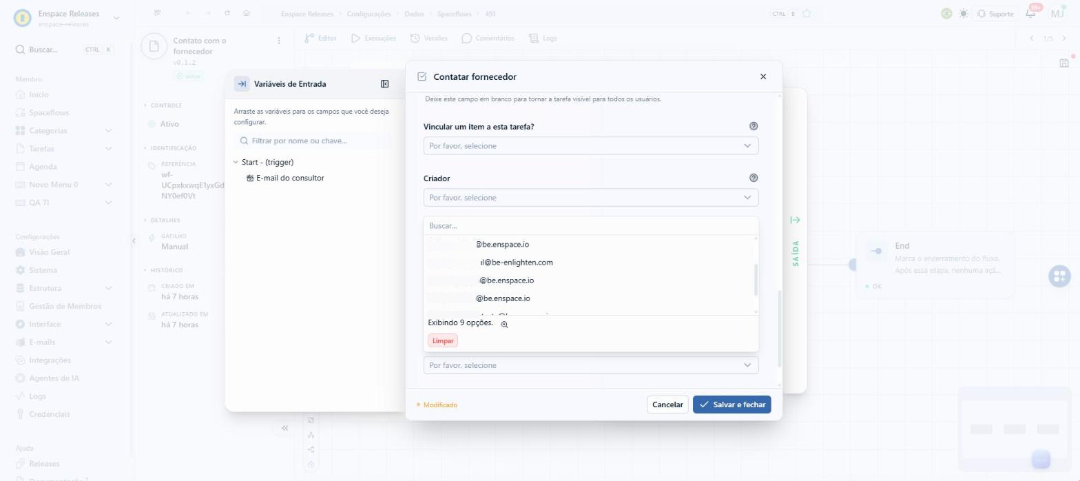Open the Enspace Releases workspace switcher

pos(115,18)
